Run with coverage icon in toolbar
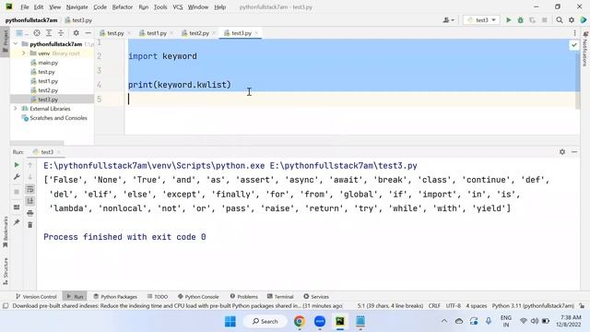Image resolution: width=590 pixels, height=332 pixels. pos(532,20)
